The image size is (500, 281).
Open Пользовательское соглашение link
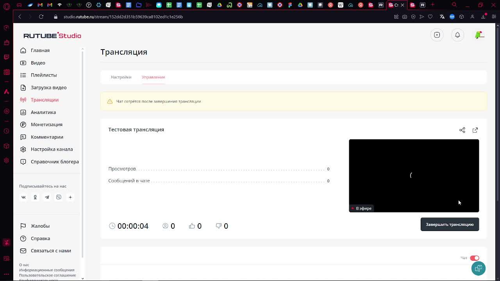point(47,275)
